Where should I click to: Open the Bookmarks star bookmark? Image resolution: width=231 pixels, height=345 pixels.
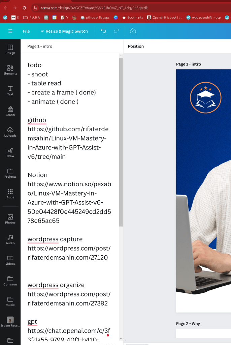pos(133,18)
